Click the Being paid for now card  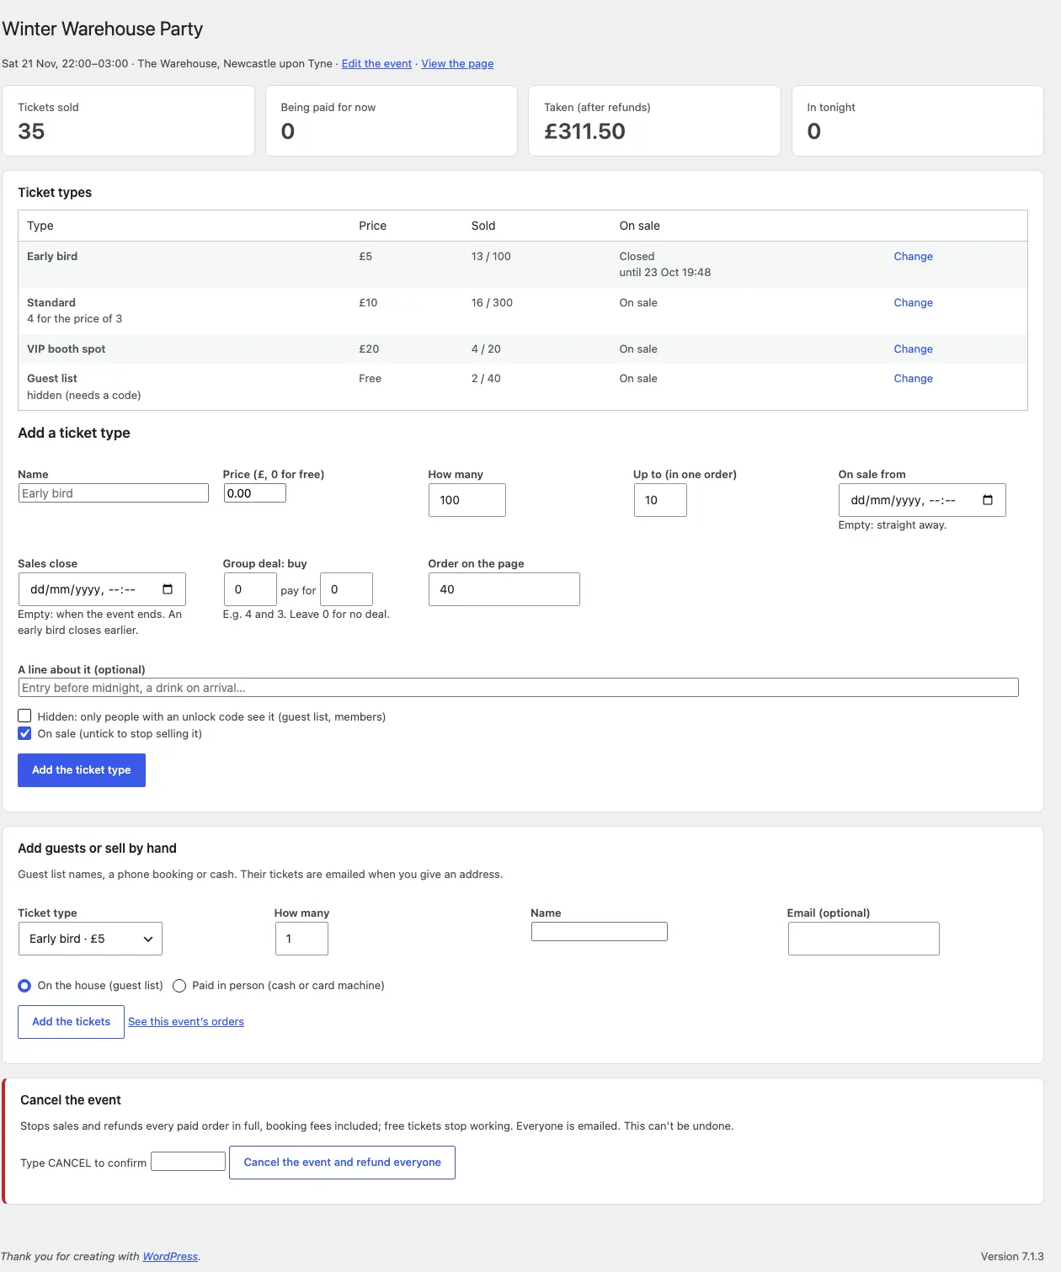[391, 120]
